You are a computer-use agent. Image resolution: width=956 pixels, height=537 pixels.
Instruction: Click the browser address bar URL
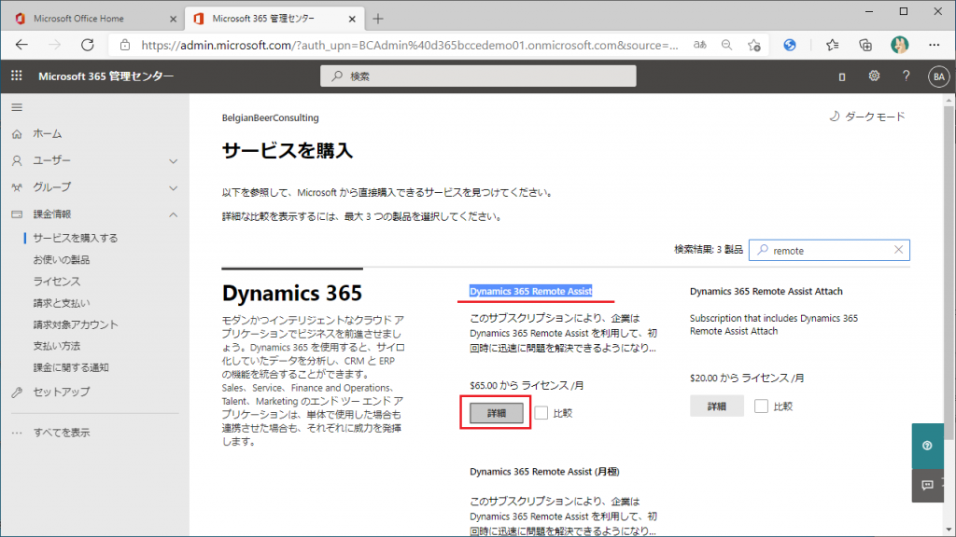tap(410, 45)
